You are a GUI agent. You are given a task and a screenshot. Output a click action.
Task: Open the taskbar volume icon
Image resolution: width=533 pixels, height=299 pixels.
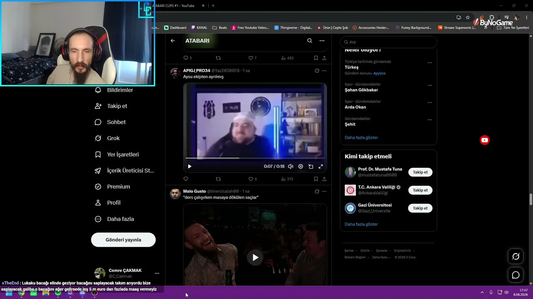pos(506,292)
